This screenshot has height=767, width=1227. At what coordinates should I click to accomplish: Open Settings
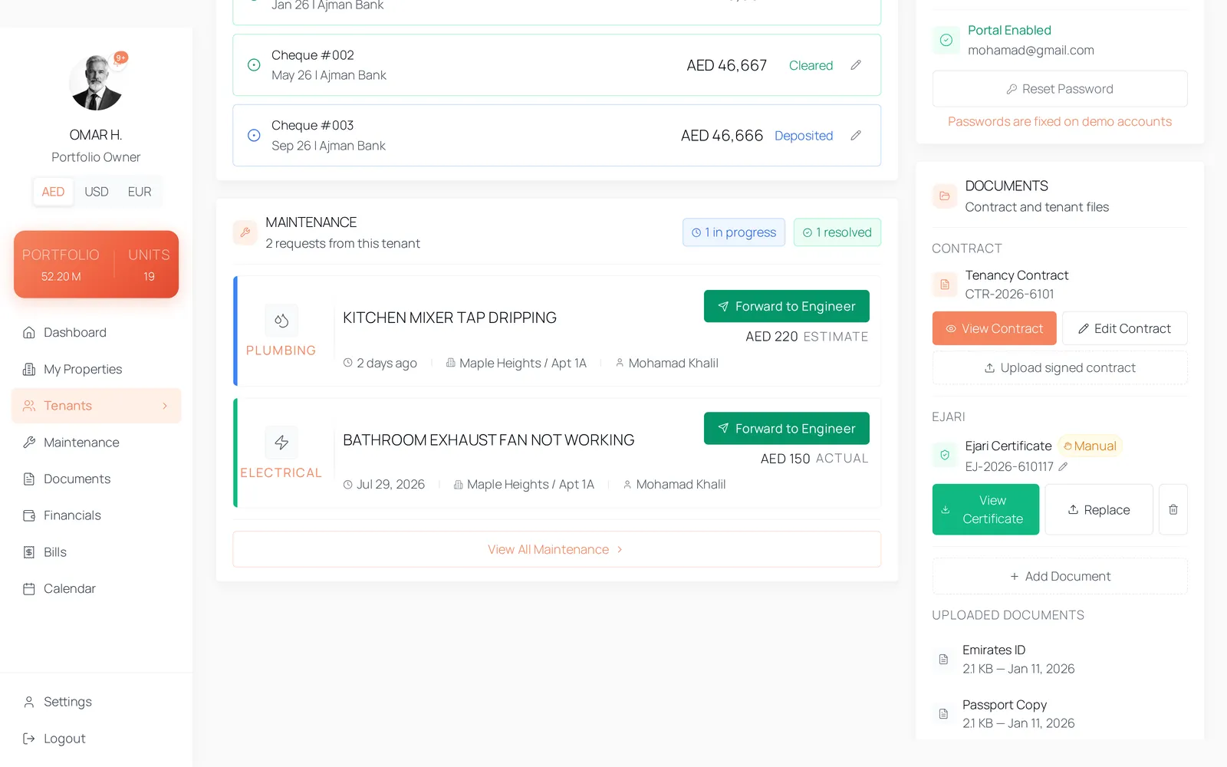pyautogui.click(x=96, y=702)
